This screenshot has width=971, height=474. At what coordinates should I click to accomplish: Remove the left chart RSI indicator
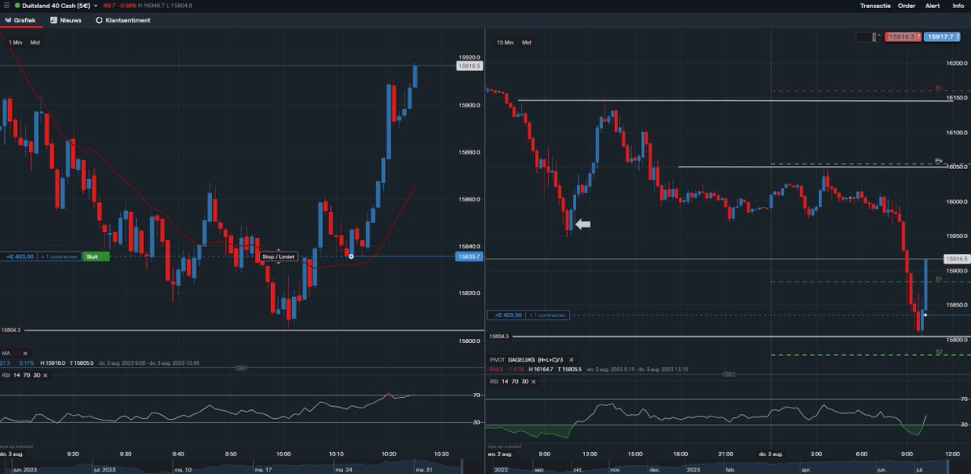click(x=45, y=375)
